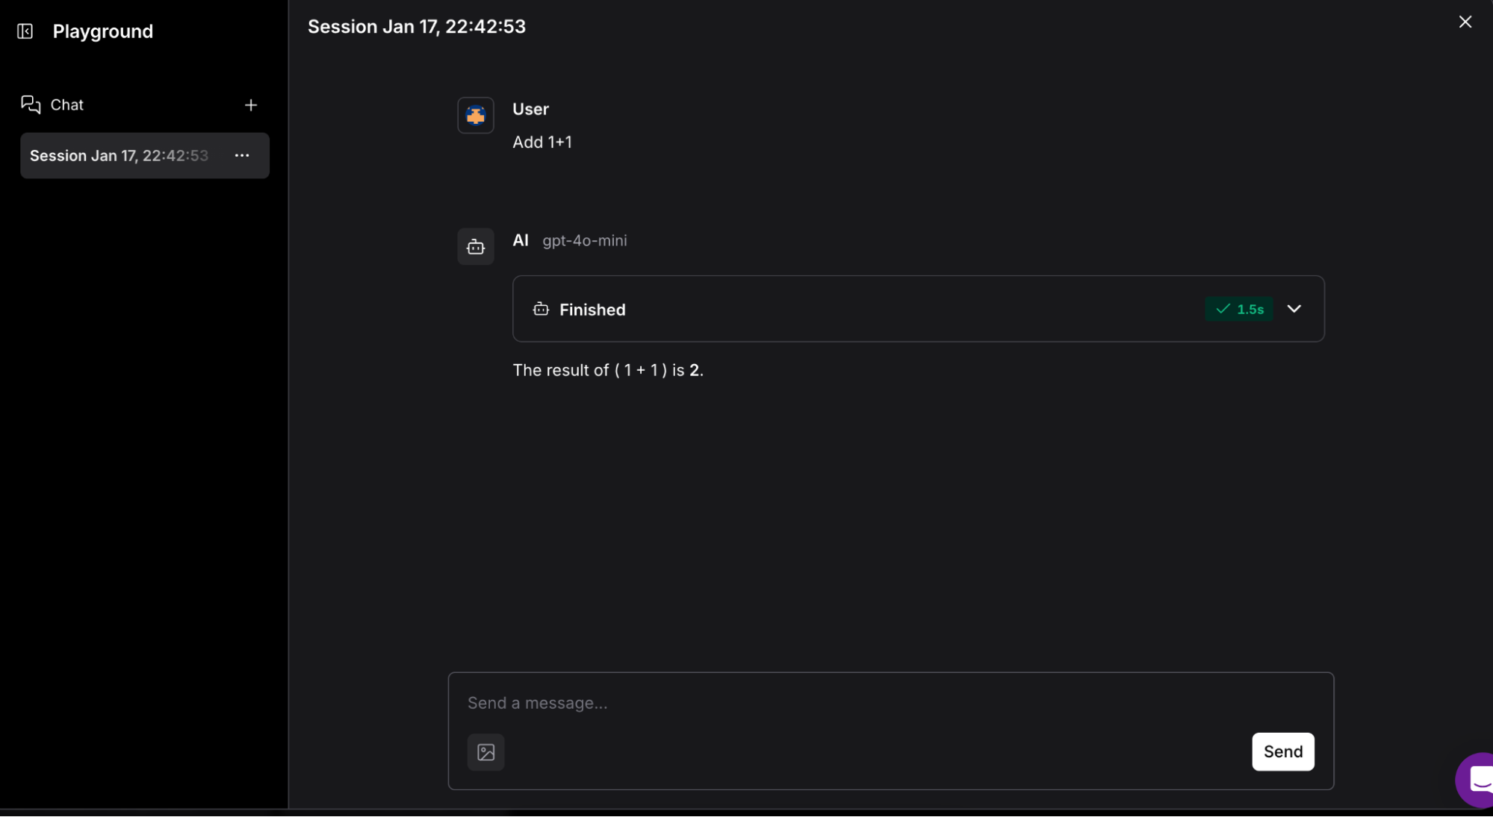Attach an image using picture icon

coord(485,752)
